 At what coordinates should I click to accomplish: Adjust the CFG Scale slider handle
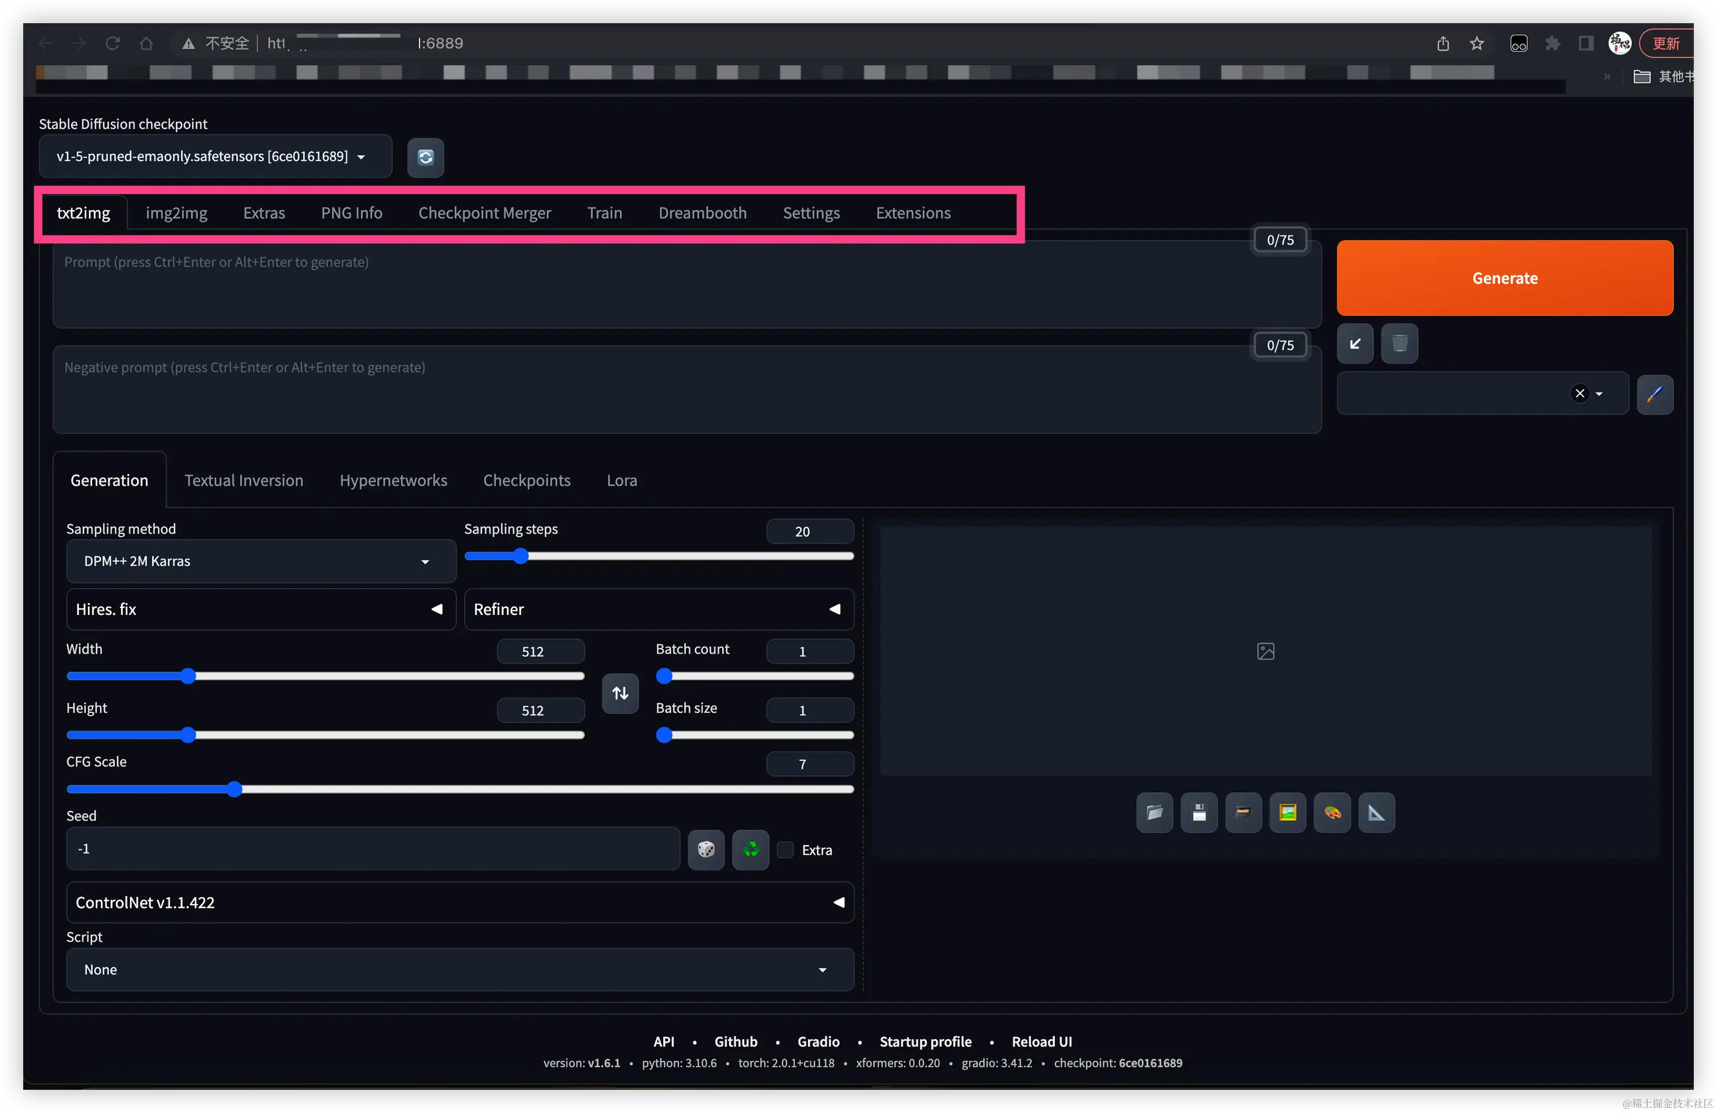click(x=234, y=789)
